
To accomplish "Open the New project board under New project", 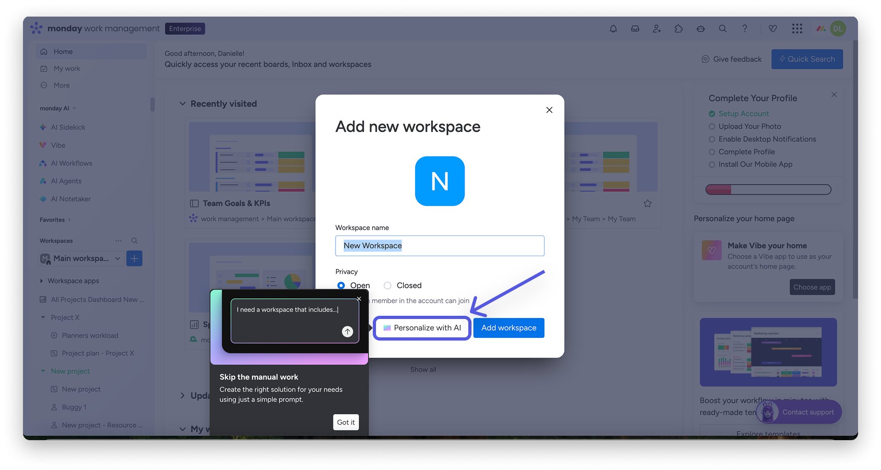I will tap(81, 389).
